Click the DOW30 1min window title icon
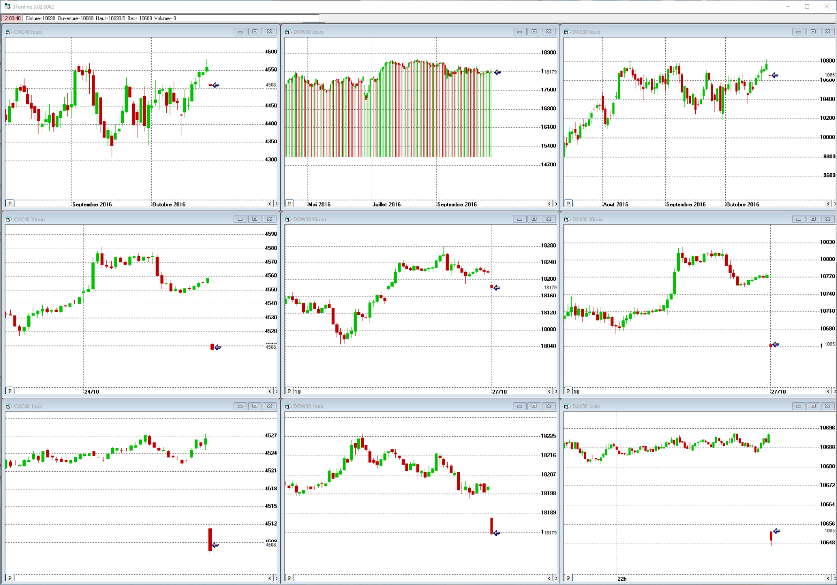 pyautogui.click(x=288, y=406)
